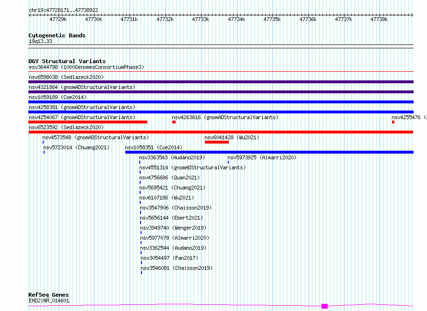This screenshot has height=311, width=427.
Task: Click the nsv3949740 (Wenger2019) label
Action: [173, 228]
